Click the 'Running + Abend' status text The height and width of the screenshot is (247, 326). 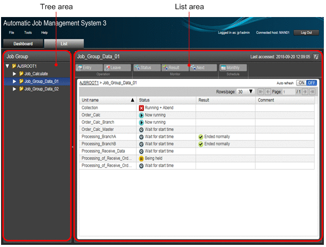tap(159, 108)
